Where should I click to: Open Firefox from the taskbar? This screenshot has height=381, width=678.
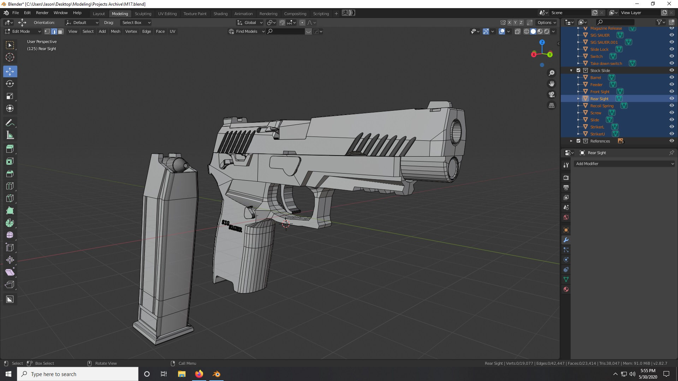pyautogui.click(x=199, y=374)
